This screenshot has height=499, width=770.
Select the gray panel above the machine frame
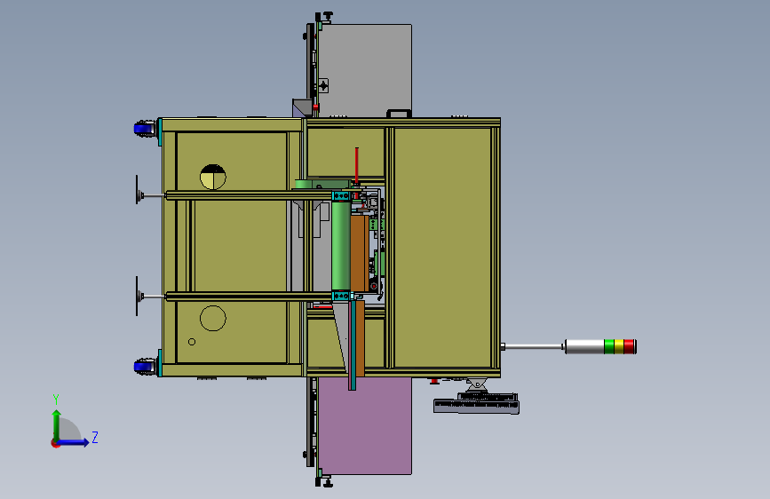click(x=366, y=70)
